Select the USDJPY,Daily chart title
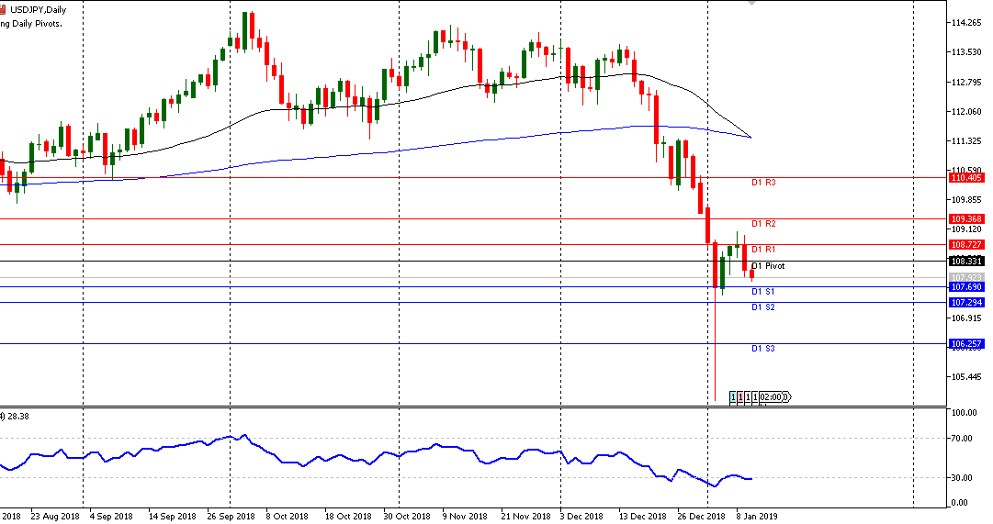 pos(39,9)
